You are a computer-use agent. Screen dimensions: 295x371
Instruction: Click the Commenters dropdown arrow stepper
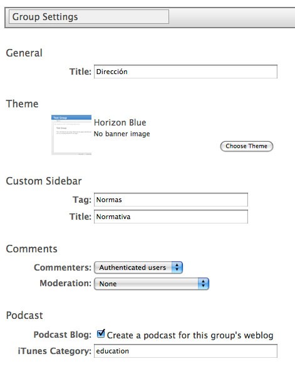177,267
